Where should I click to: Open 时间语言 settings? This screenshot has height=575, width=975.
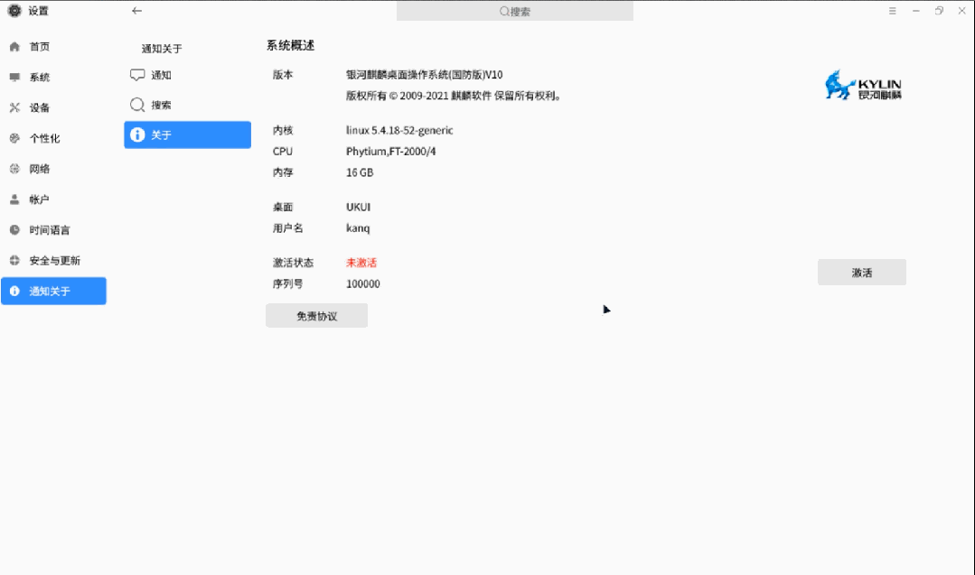(x=53, y=230)
